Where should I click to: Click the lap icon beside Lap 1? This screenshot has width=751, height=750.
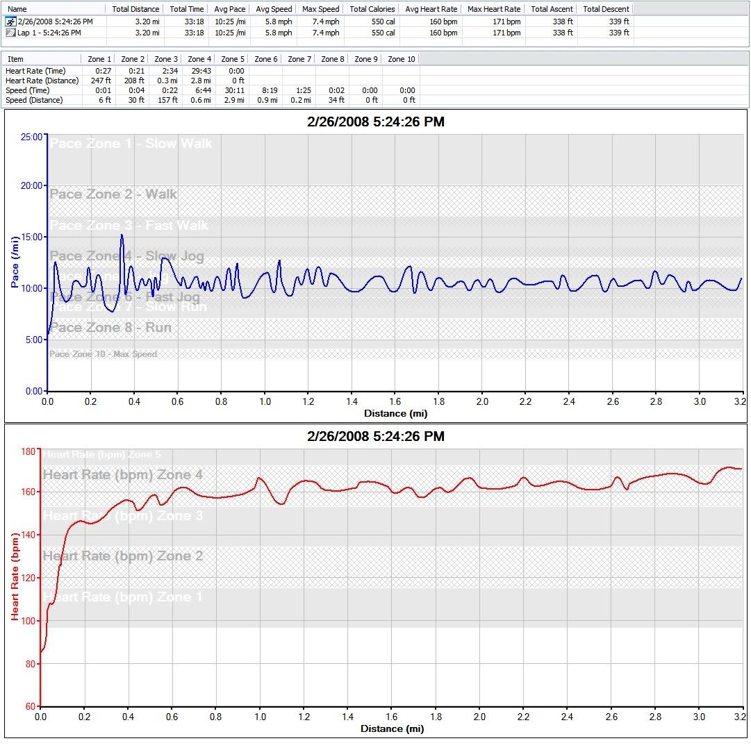pos(10,33)
